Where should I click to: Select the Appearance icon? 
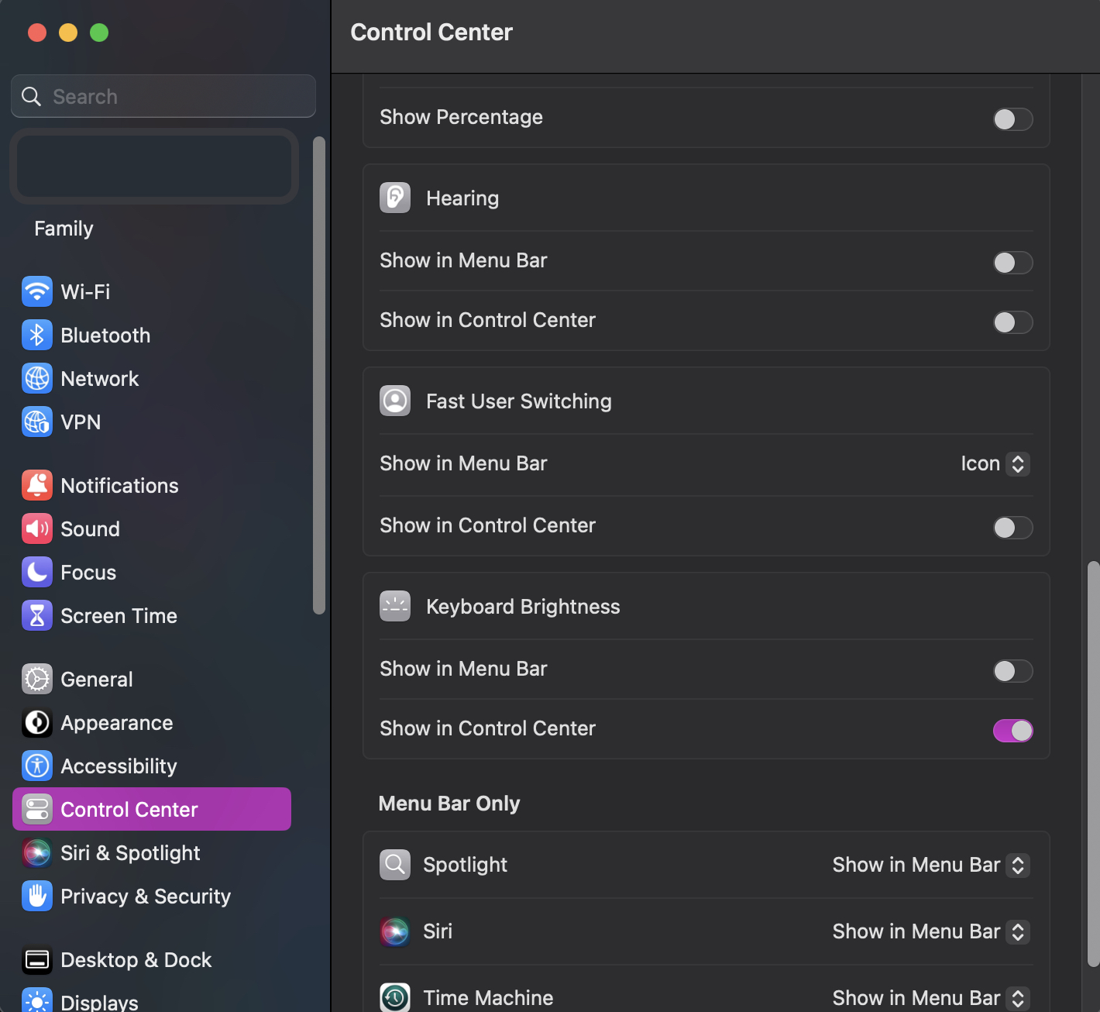pos(37,723)
